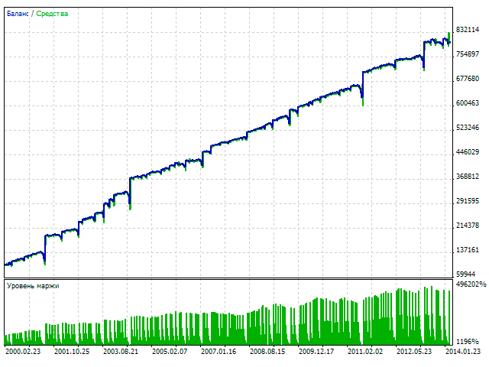Click the 600463 axis value
This screenshot has height=367, width=489.
[x=468, y=103]
